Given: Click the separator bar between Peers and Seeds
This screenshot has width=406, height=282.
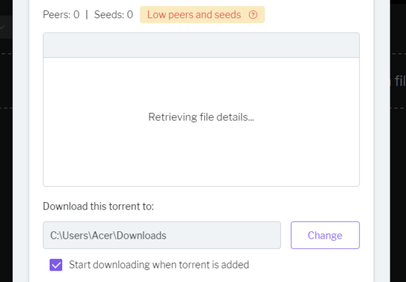Looking at the screenshot, I should pos(87,15).
